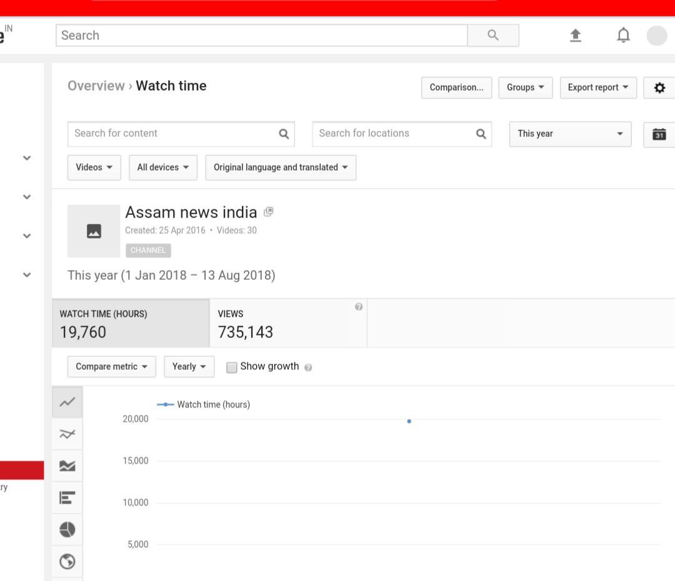Click the date range text 'This year (1 Jan 2018 – 13 Aug 2018)'

tap(171, 276)
